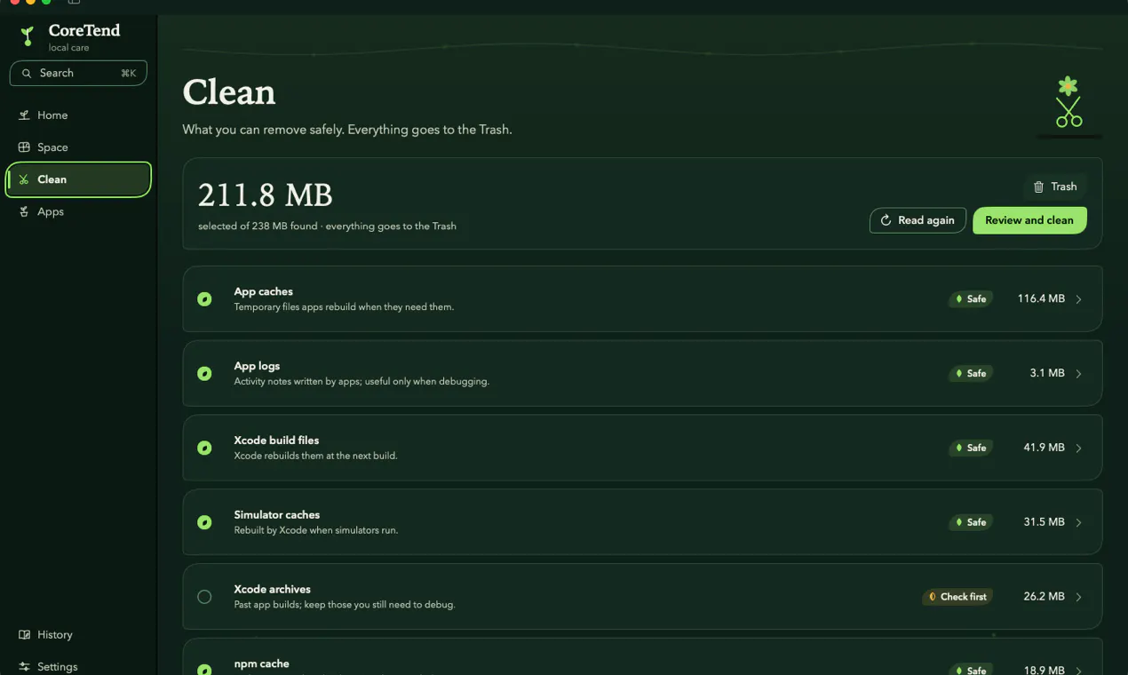Click the 26.2 MB size value
The width and height of the screenshot is (1128, 675).
(x=1044, y=597)
